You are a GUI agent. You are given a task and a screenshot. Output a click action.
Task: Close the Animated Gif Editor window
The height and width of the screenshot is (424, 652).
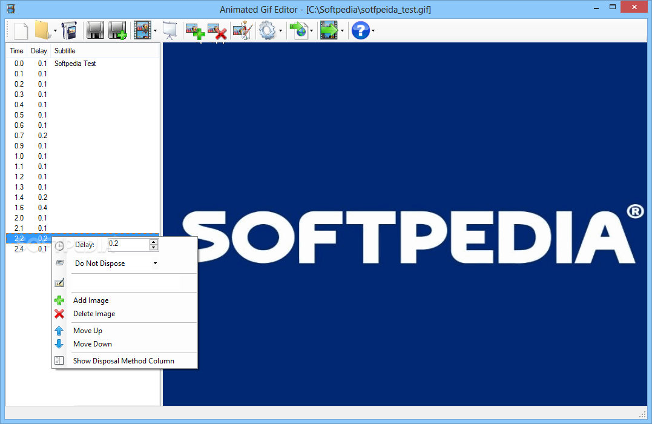tap(634, 7)
